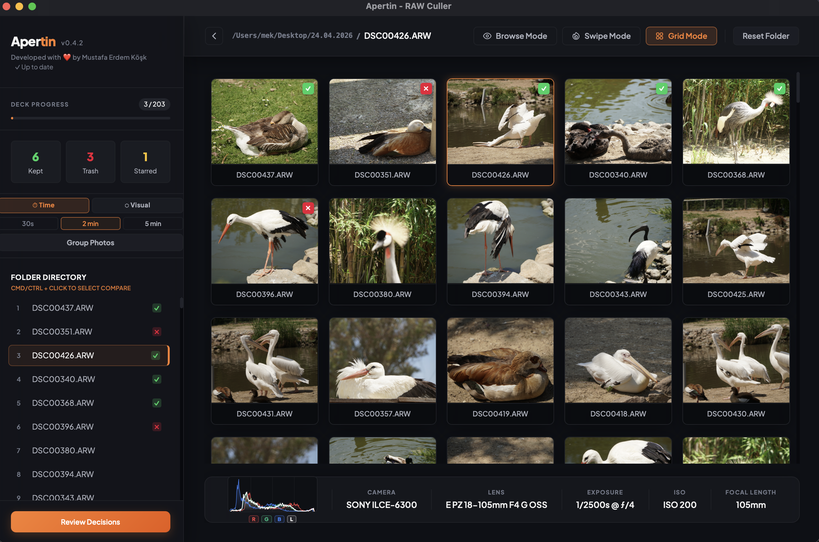Select the DSC00340.ARW black swan thumbnail
The height and width of the screenshot is (542, 819).
[618, 122]
